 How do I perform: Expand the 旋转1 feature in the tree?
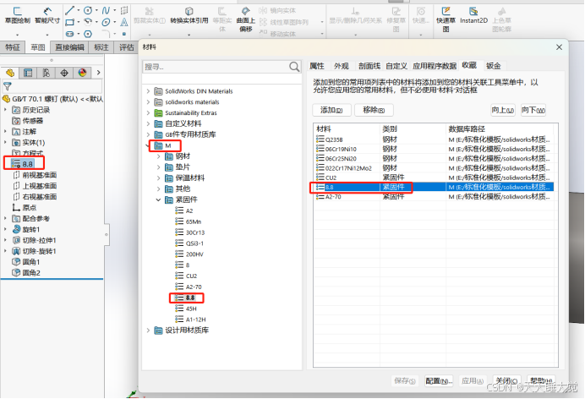tap(5, 229)
